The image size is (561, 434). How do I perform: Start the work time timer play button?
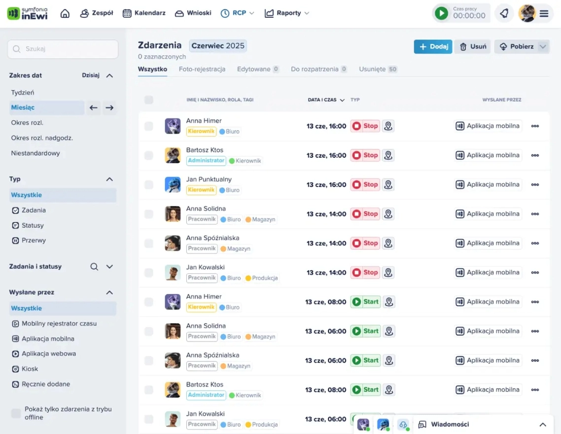tap(441, 13)
